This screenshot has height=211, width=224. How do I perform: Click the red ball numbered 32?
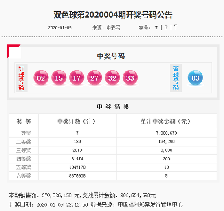112,78
